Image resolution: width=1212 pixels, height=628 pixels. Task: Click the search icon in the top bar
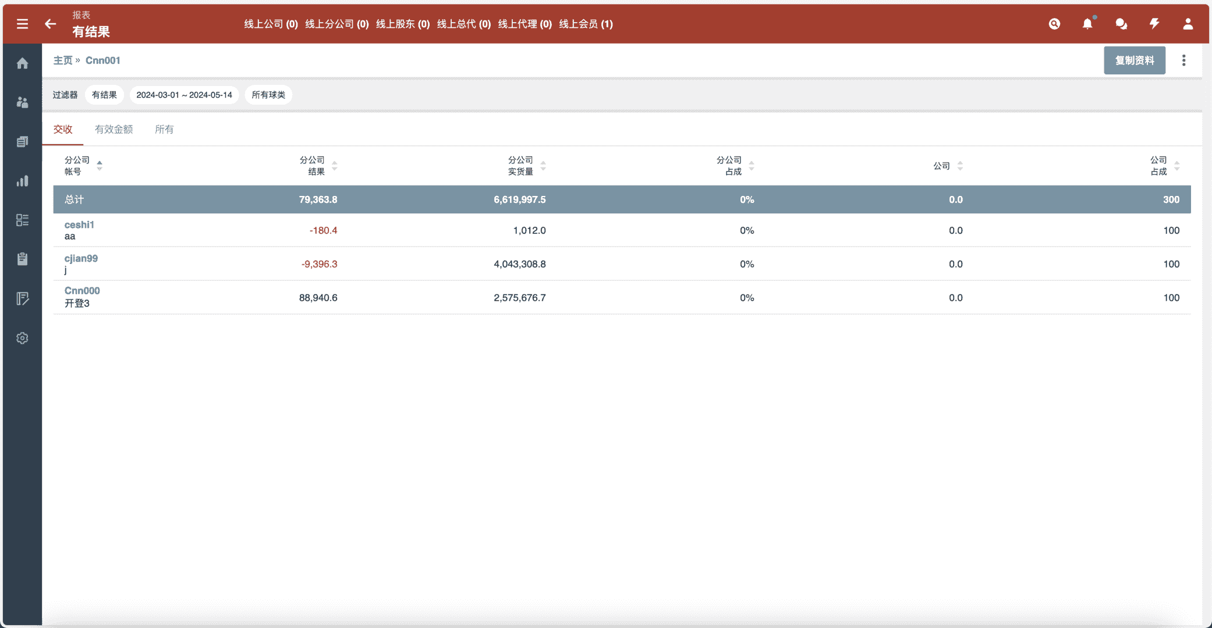[1054, 24]
